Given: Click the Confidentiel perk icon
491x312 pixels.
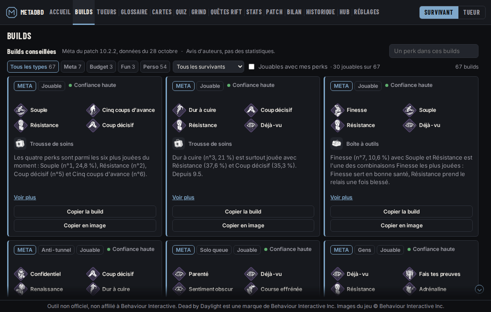Looking at the screenshot, I should 21,274.
